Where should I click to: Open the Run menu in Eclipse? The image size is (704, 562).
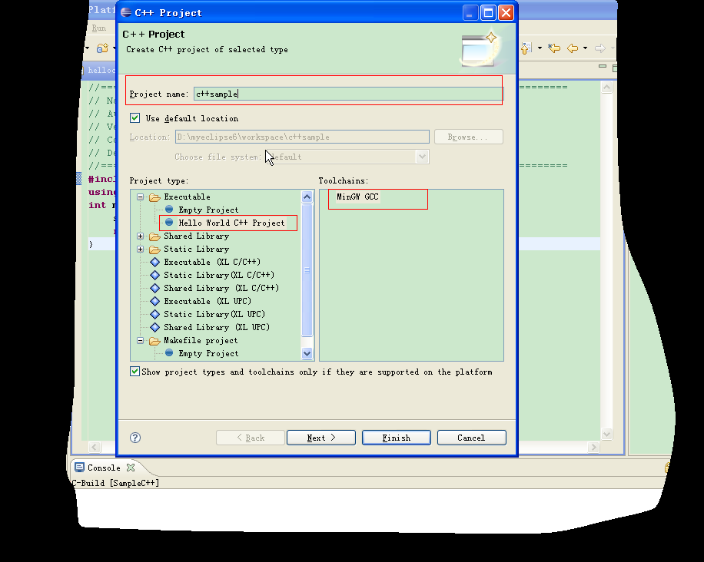pyautogui.click(x=99, y=28)
